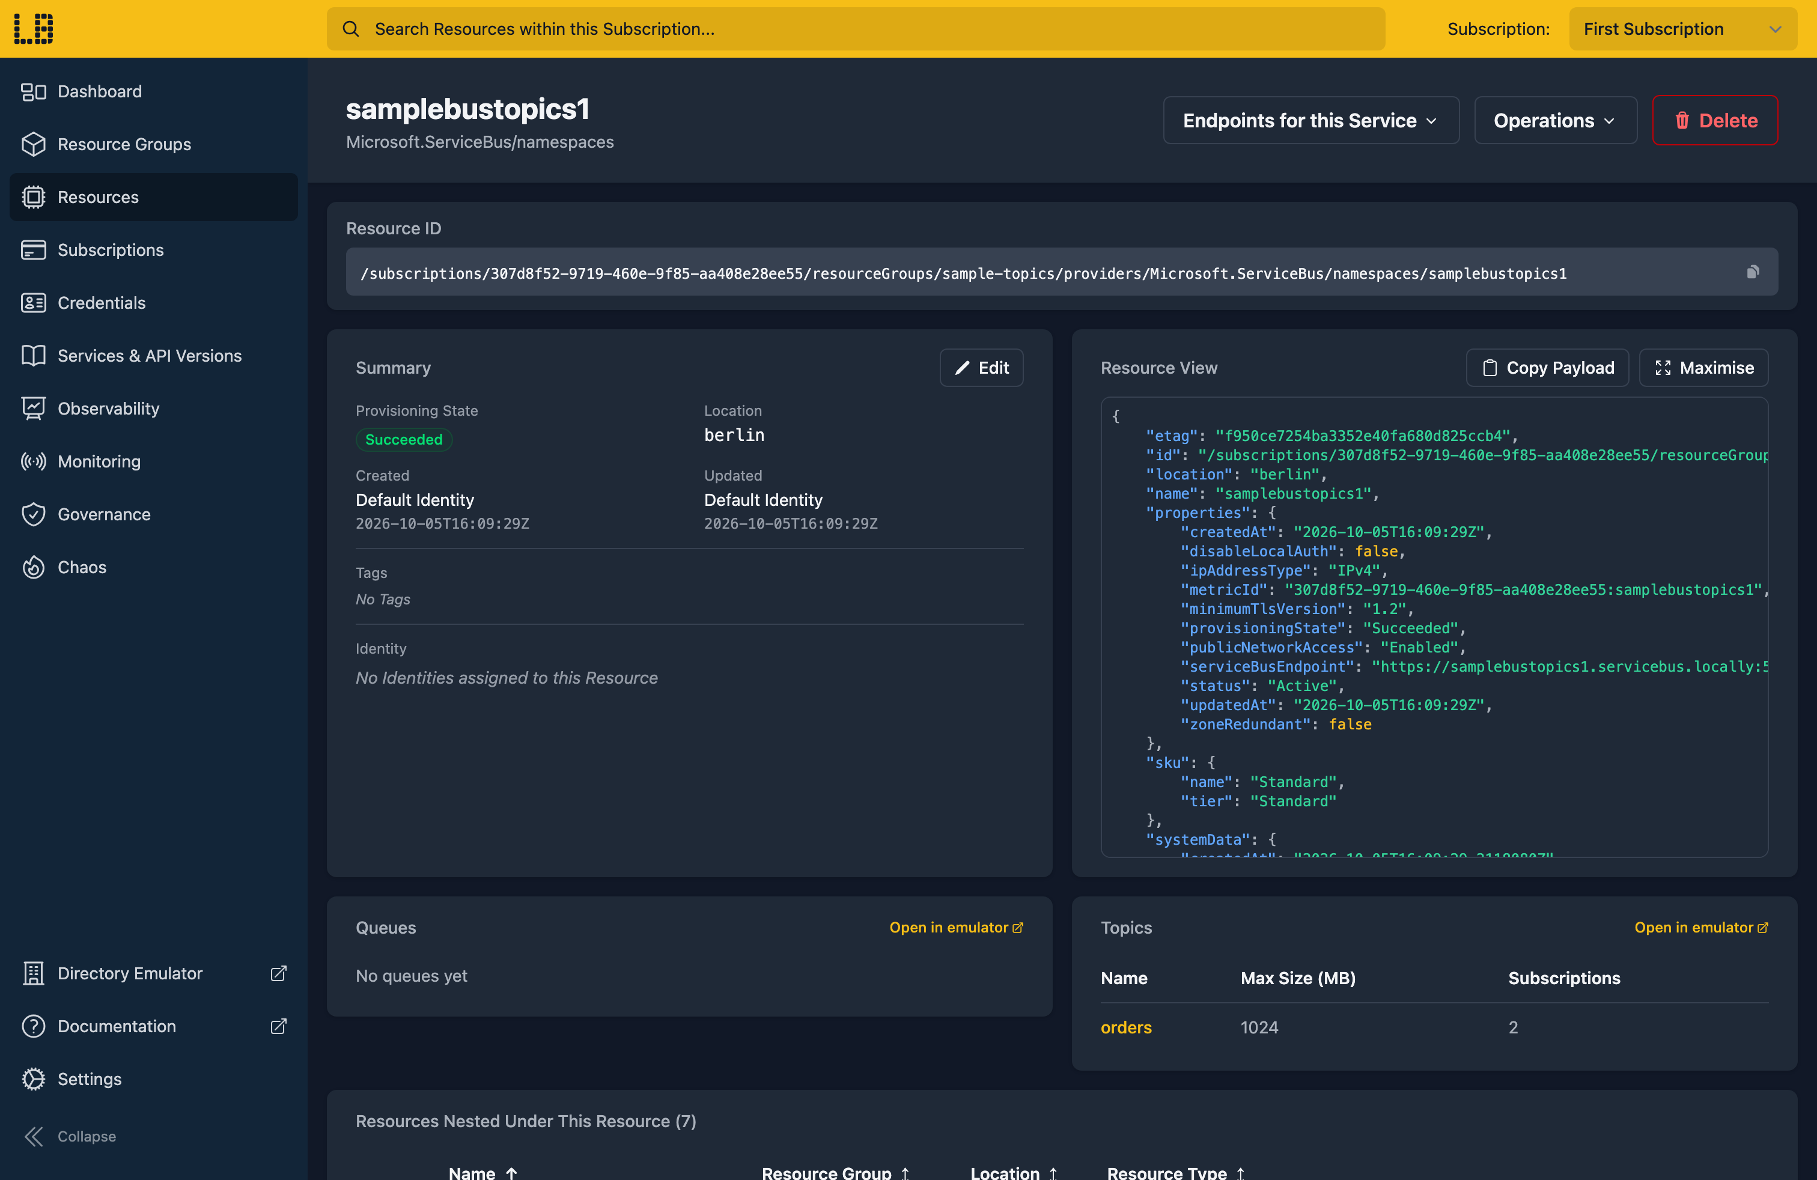Click the Settings gear icon
This screenshot has width=1817, height=1180.
click(x=34, y=1079)
